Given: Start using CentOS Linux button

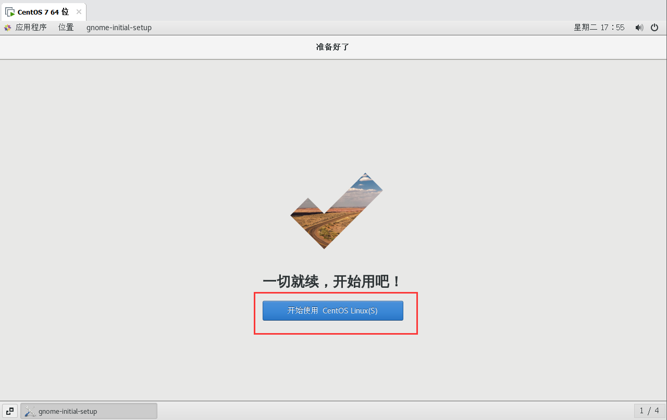Looking at the screenshot, I should click(x=332, y=311).
